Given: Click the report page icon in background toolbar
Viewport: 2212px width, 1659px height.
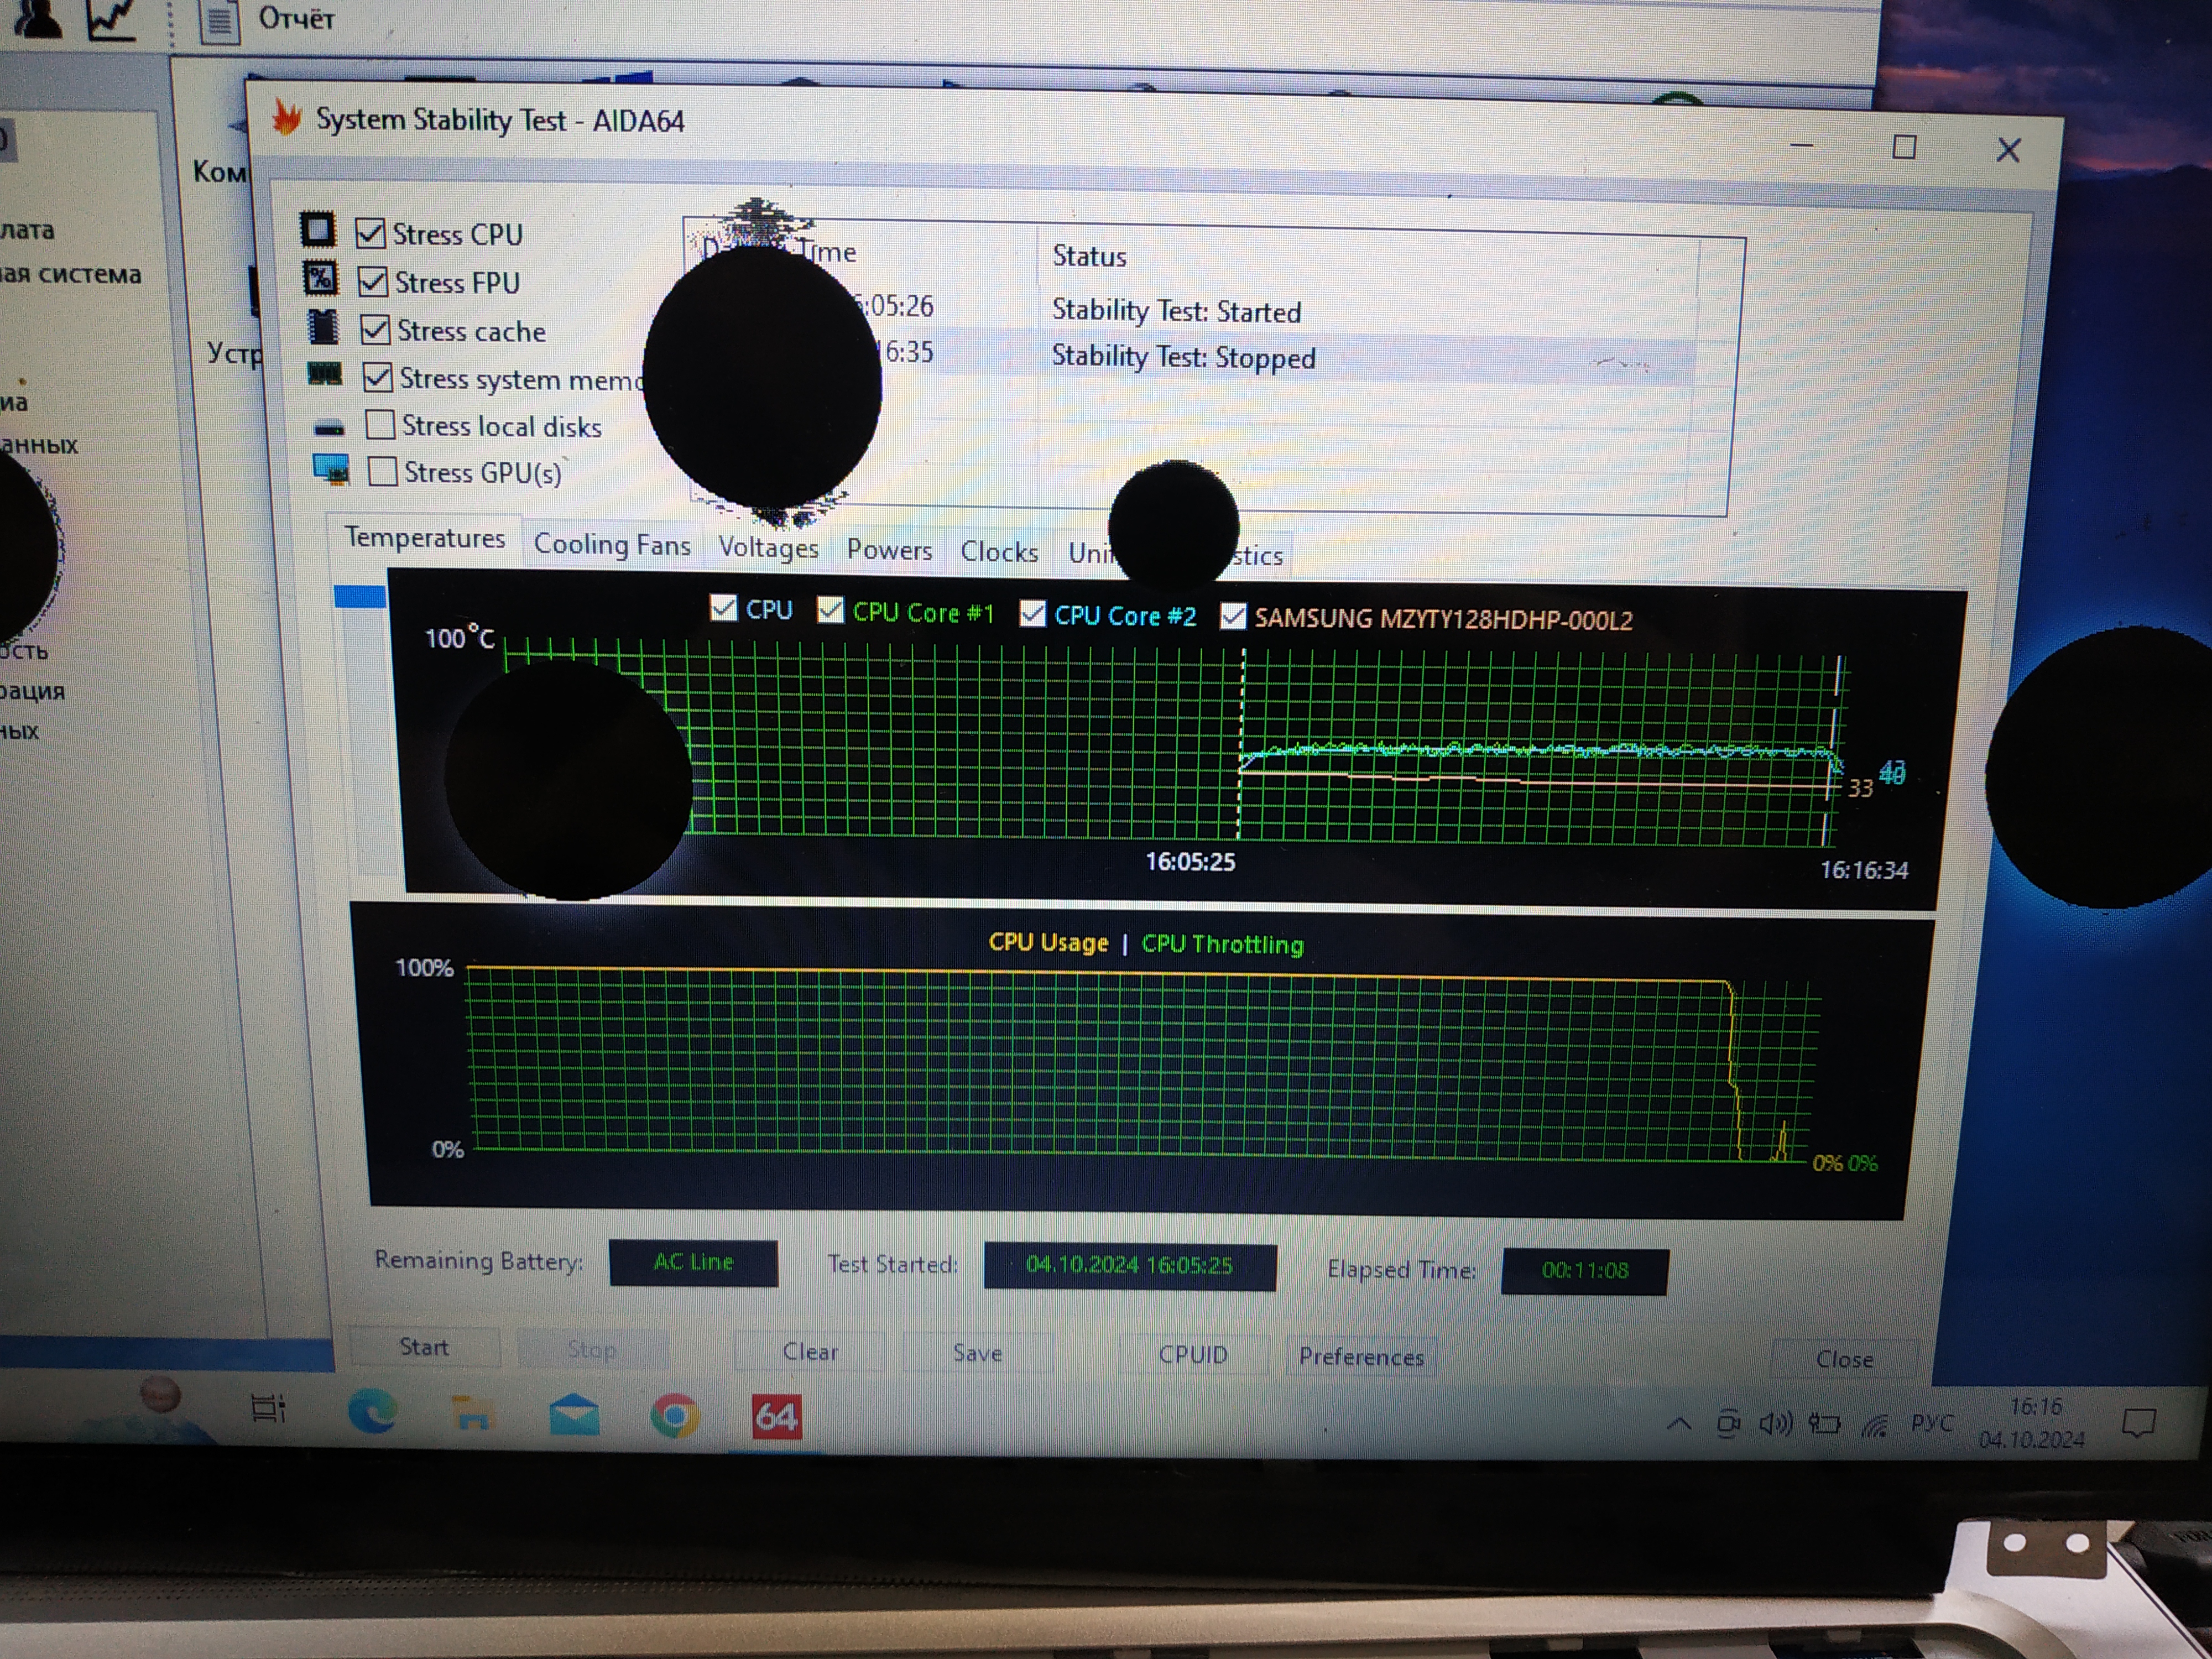Looking at the screenshot, I should pos(220,20).
